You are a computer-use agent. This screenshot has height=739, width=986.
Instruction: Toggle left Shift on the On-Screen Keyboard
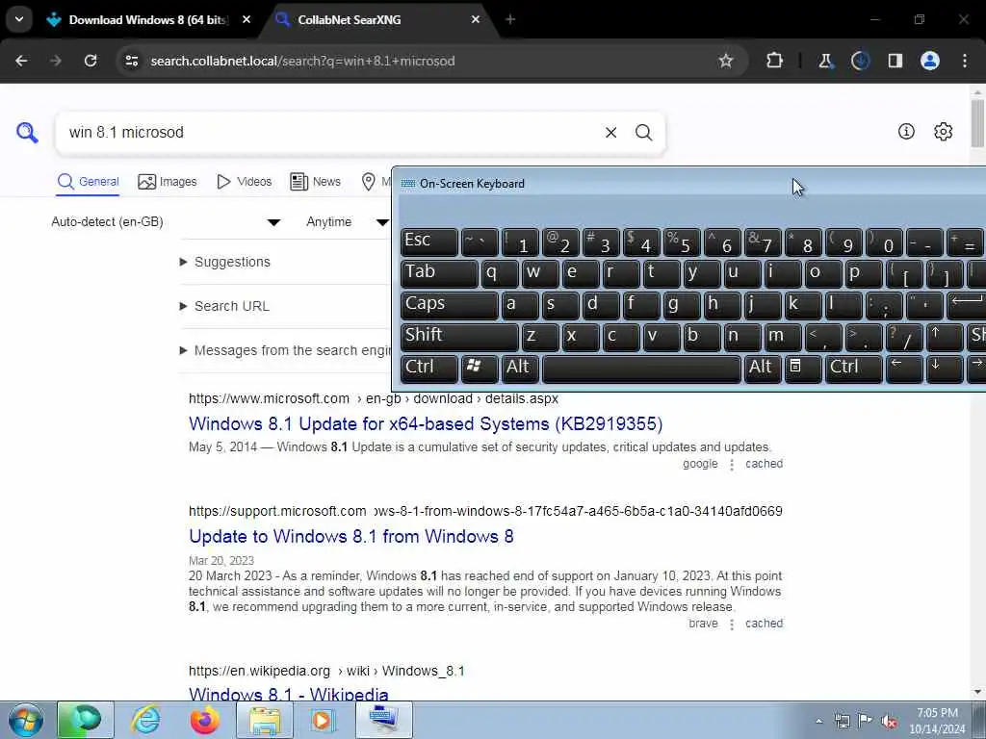(x=459, y=337)
